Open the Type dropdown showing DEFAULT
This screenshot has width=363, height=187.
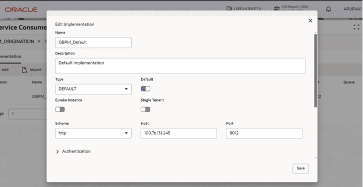point(93,89)
